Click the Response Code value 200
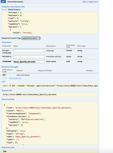 click(x=5, y=151)
